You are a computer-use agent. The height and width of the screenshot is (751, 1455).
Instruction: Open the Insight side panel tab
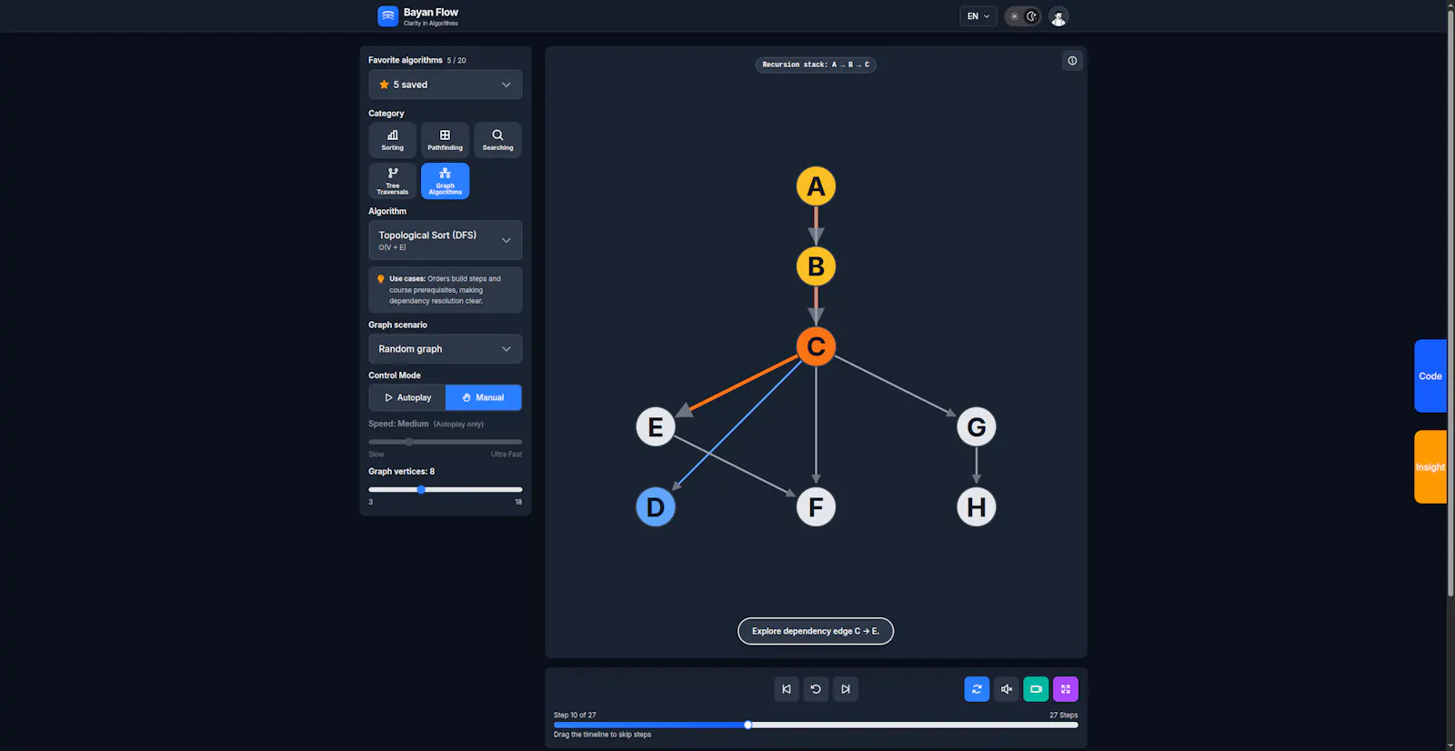(x=1430, y=466)
